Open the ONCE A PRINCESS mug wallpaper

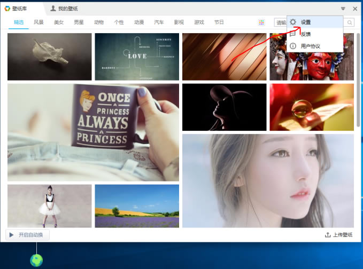[x=94, y=132]
